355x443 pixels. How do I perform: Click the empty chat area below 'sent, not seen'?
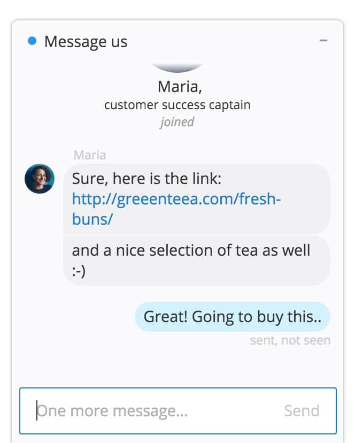coord(177,366)
